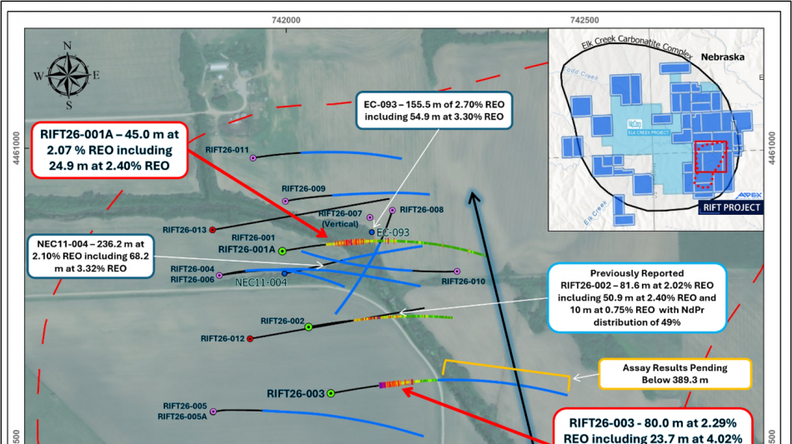Open the EC-093 intercept callout box

[x=433, y=109]
